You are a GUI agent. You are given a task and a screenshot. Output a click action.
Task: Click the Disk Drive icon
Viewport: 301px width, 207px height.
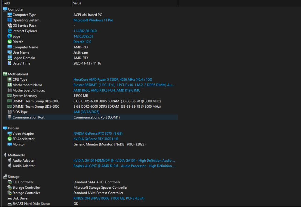pyautogui.click(x=10, y=199)
